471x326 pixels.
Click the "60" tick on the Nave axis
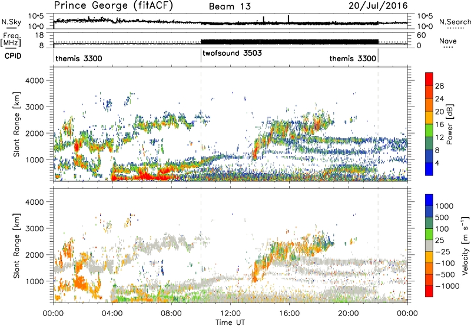pyautogui.click(x=422, y=35)
